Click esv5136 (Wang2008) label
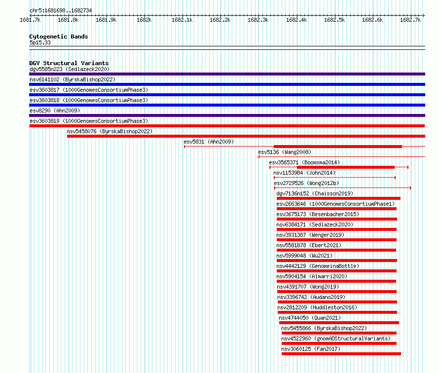 pos(285,152)
